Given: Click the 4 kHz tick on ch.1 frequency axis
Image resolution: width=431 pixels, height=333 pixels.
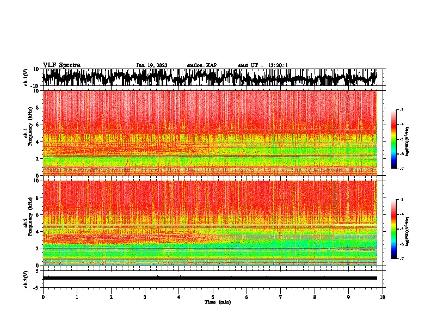Looking at the screenshot, I should pos(38,142).
